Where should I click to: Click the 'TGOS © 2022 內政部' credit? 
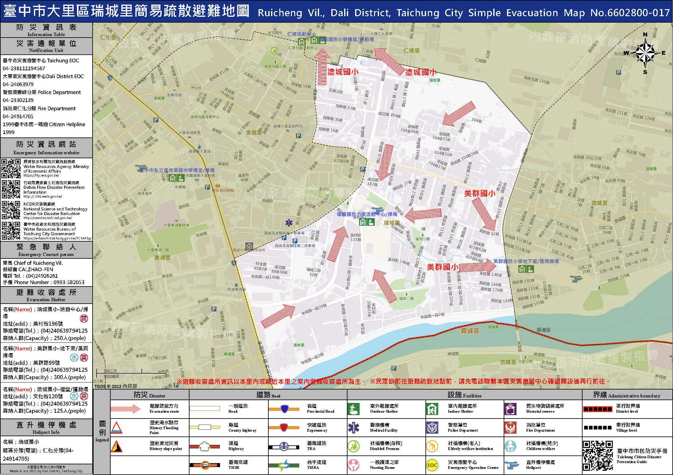coord(116,386)
